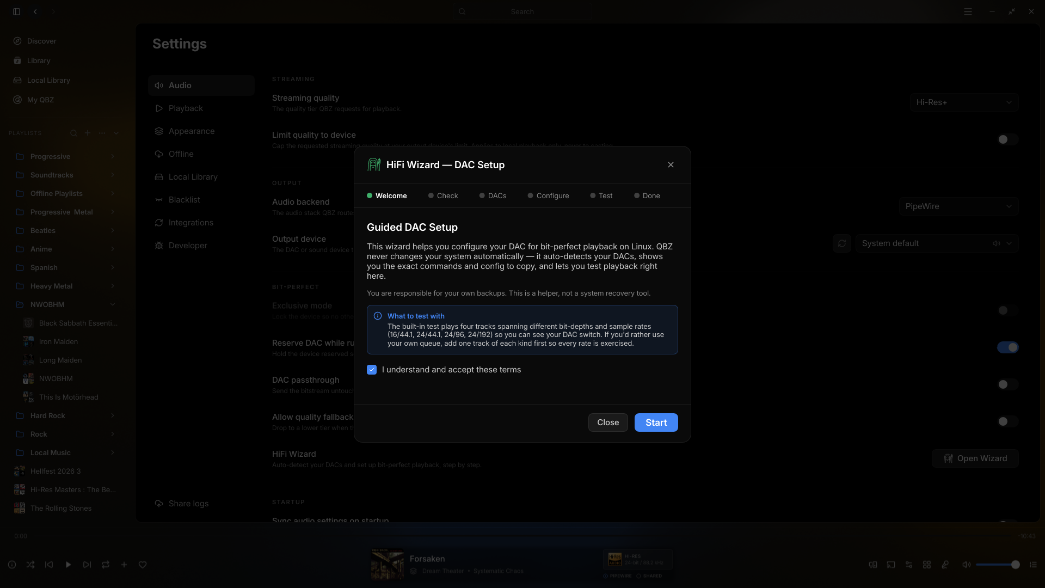Skip to next track

(87, 565)
